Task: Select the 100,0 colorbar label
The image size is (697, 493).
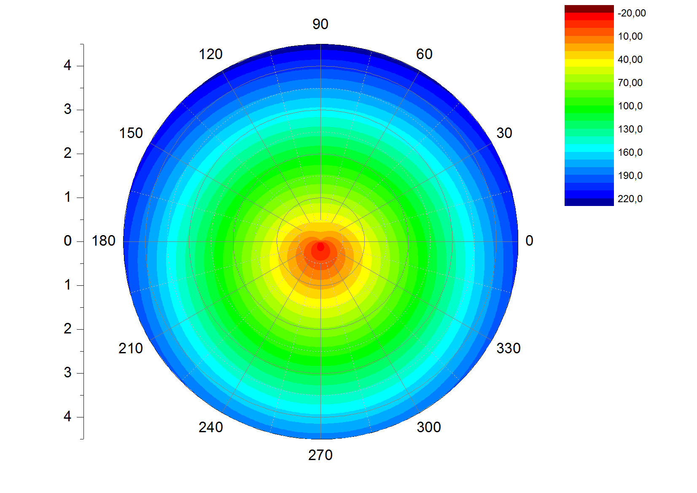Action: (x=630, y=106)
